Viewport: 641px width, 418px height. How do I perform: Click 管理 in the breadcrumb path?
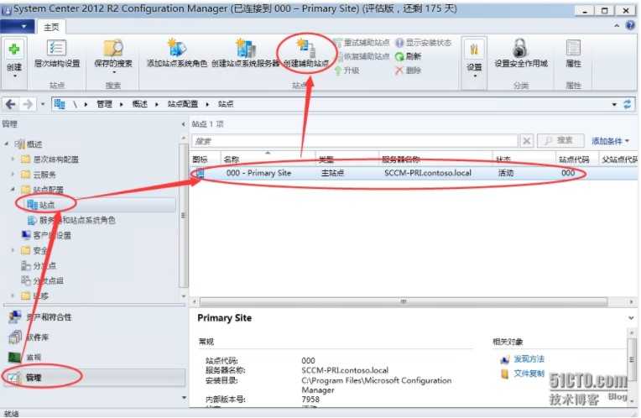pyautogui.click(x=104, y=104)
